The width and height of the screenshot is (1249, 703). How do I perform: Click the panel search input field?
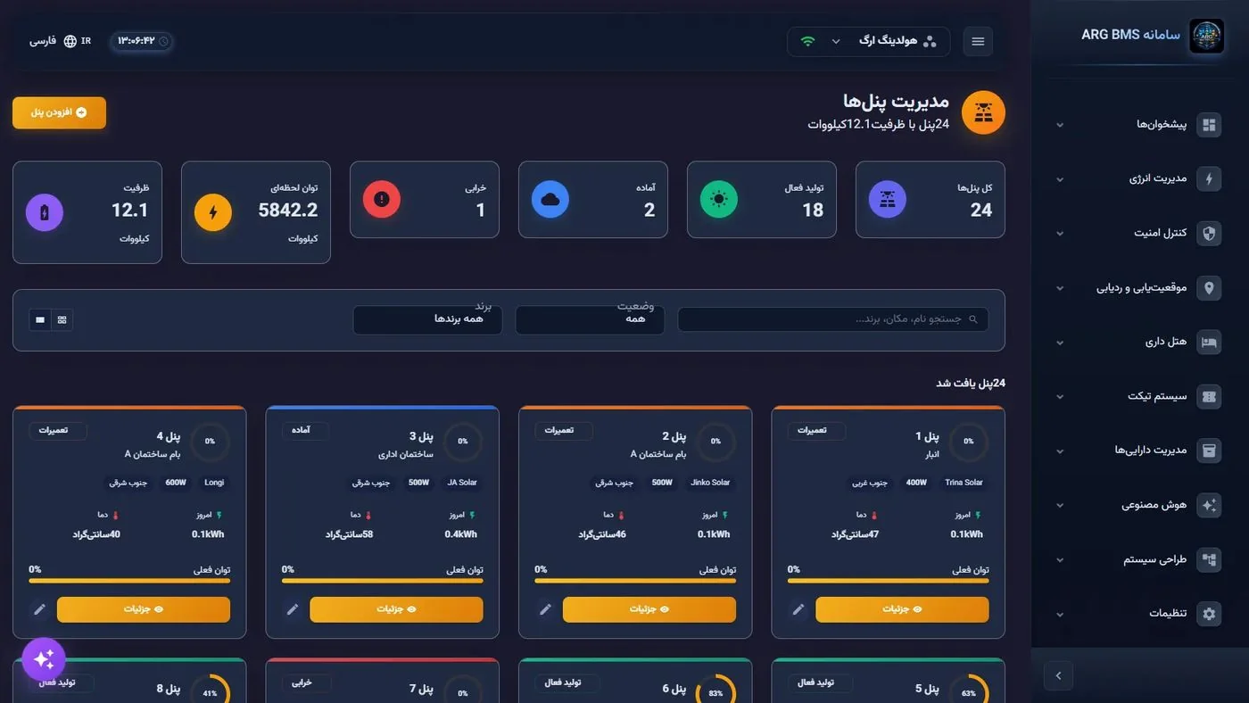tap(832, 319)
